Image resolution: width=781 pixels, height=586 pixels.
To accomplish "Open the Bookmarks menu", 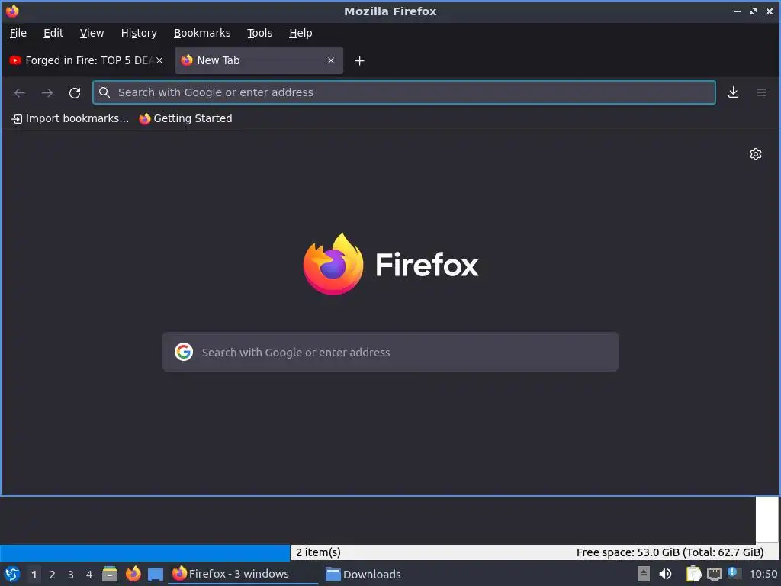I will [202, 33].
